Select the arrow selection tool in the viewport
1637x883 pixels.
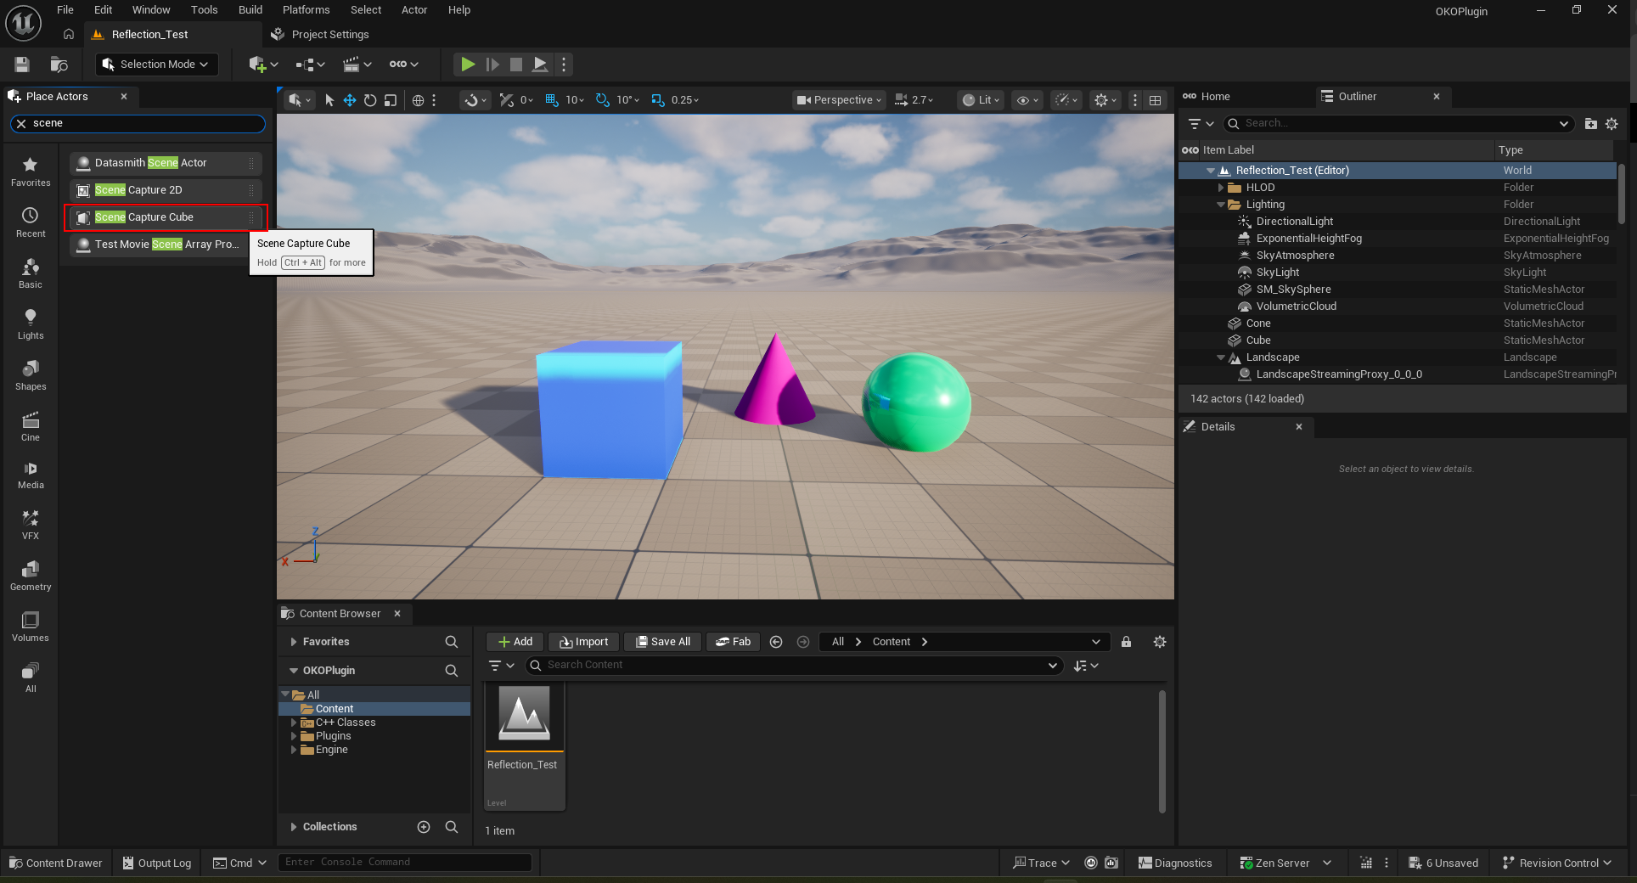click(x=329, y=100)
